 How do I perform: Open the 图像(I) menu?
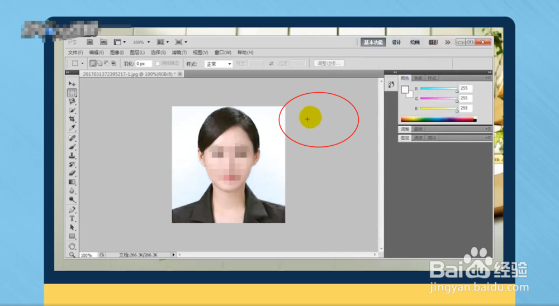click(x=117, y=52)
